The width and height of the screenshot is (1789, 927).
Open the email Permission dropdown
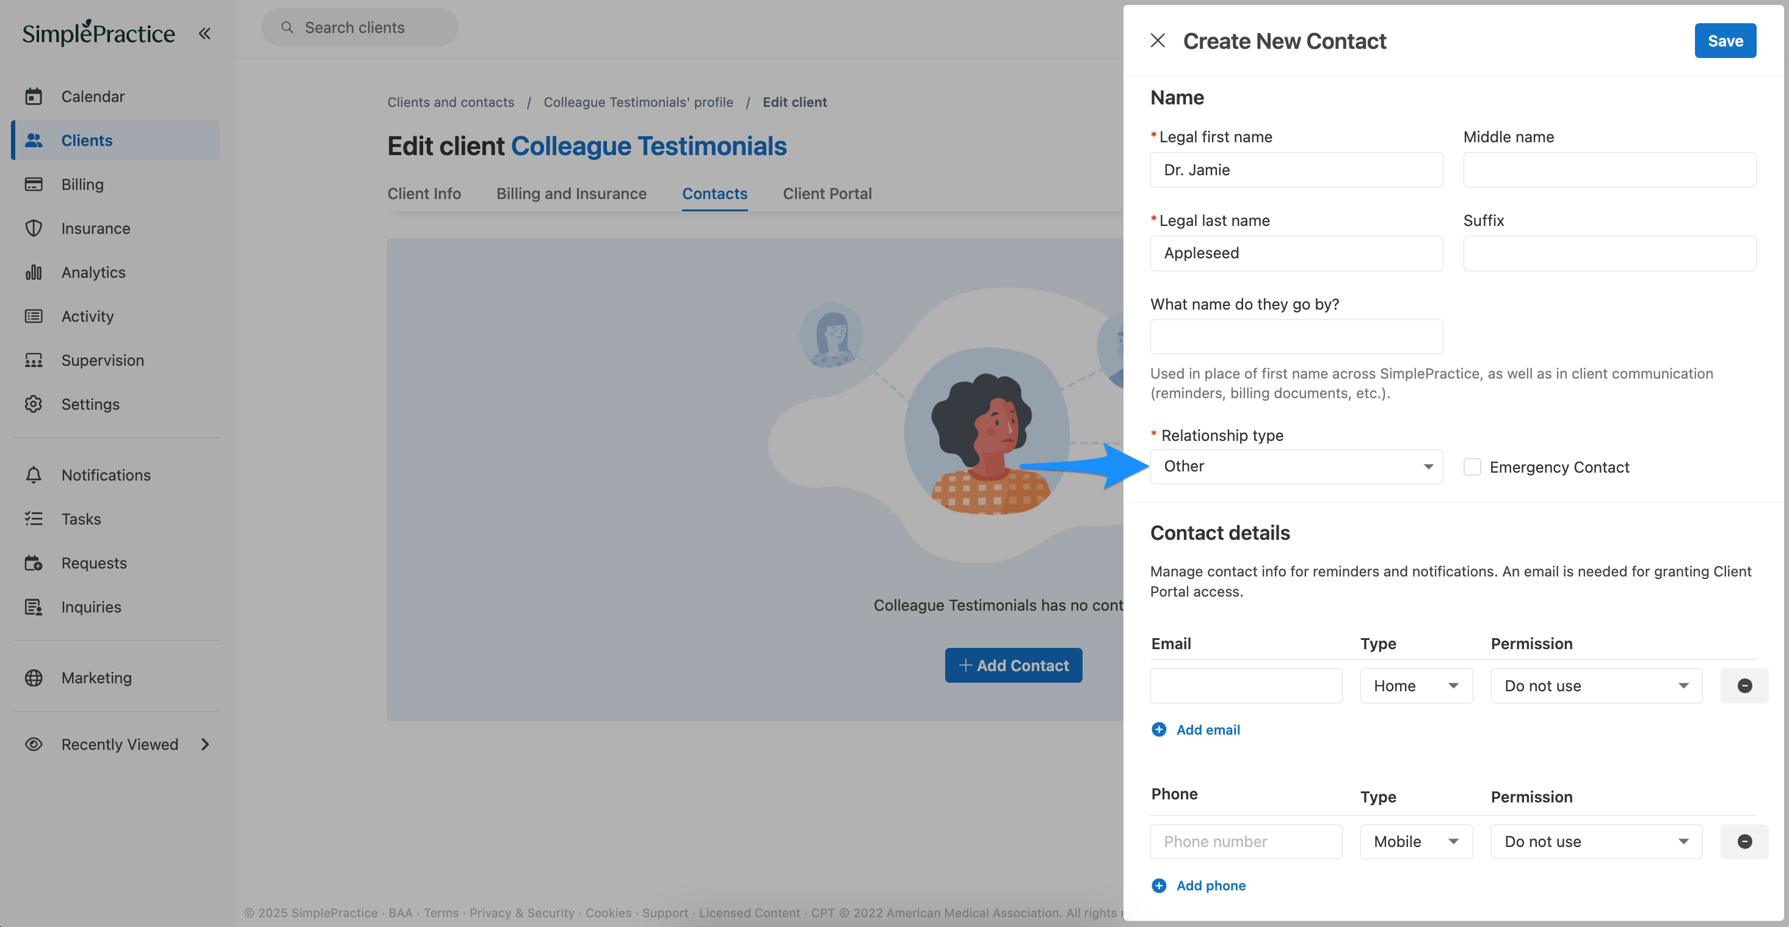[1596, 685]
